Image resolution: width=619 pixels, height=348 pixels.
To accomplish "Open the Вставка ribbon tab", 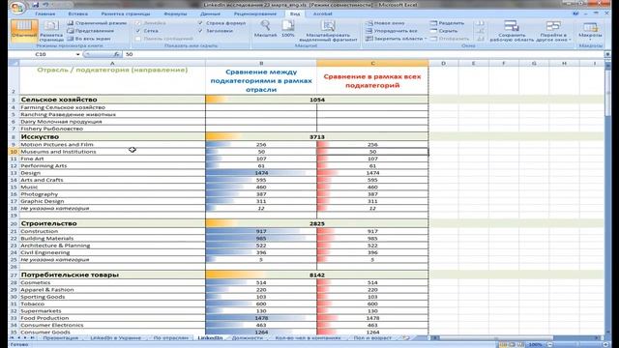I will (x=77, y=14).
